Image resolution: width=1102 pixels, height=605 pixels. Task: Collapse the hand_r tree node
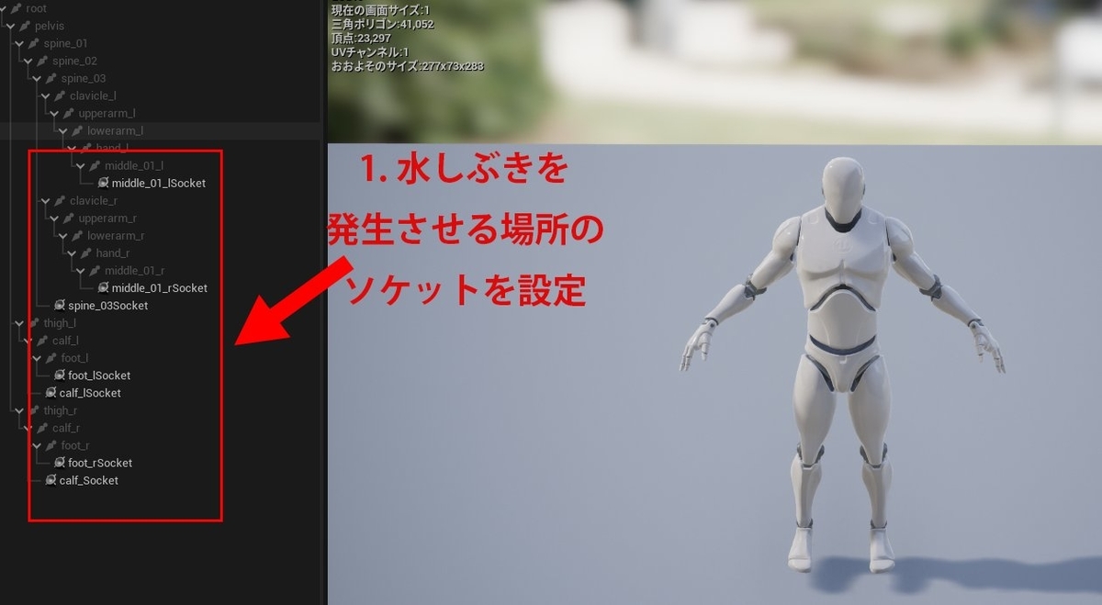(70, 252)
